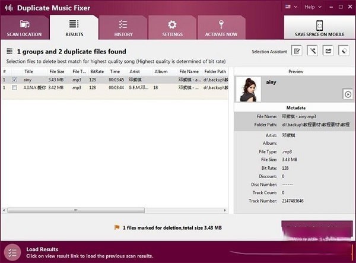356x263 pixels.
Task: Click the Activate Now tab
Action: coord(221,28)
